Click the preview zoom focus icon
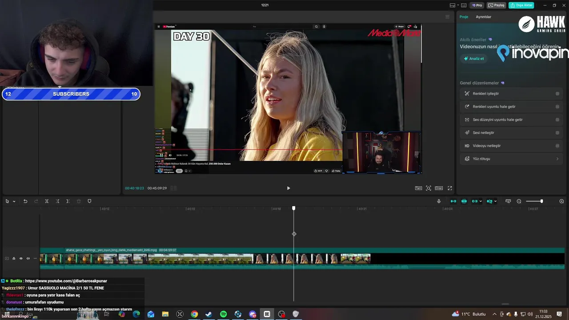This screenshot has width=569, height=320. click(x=429, y=188)
